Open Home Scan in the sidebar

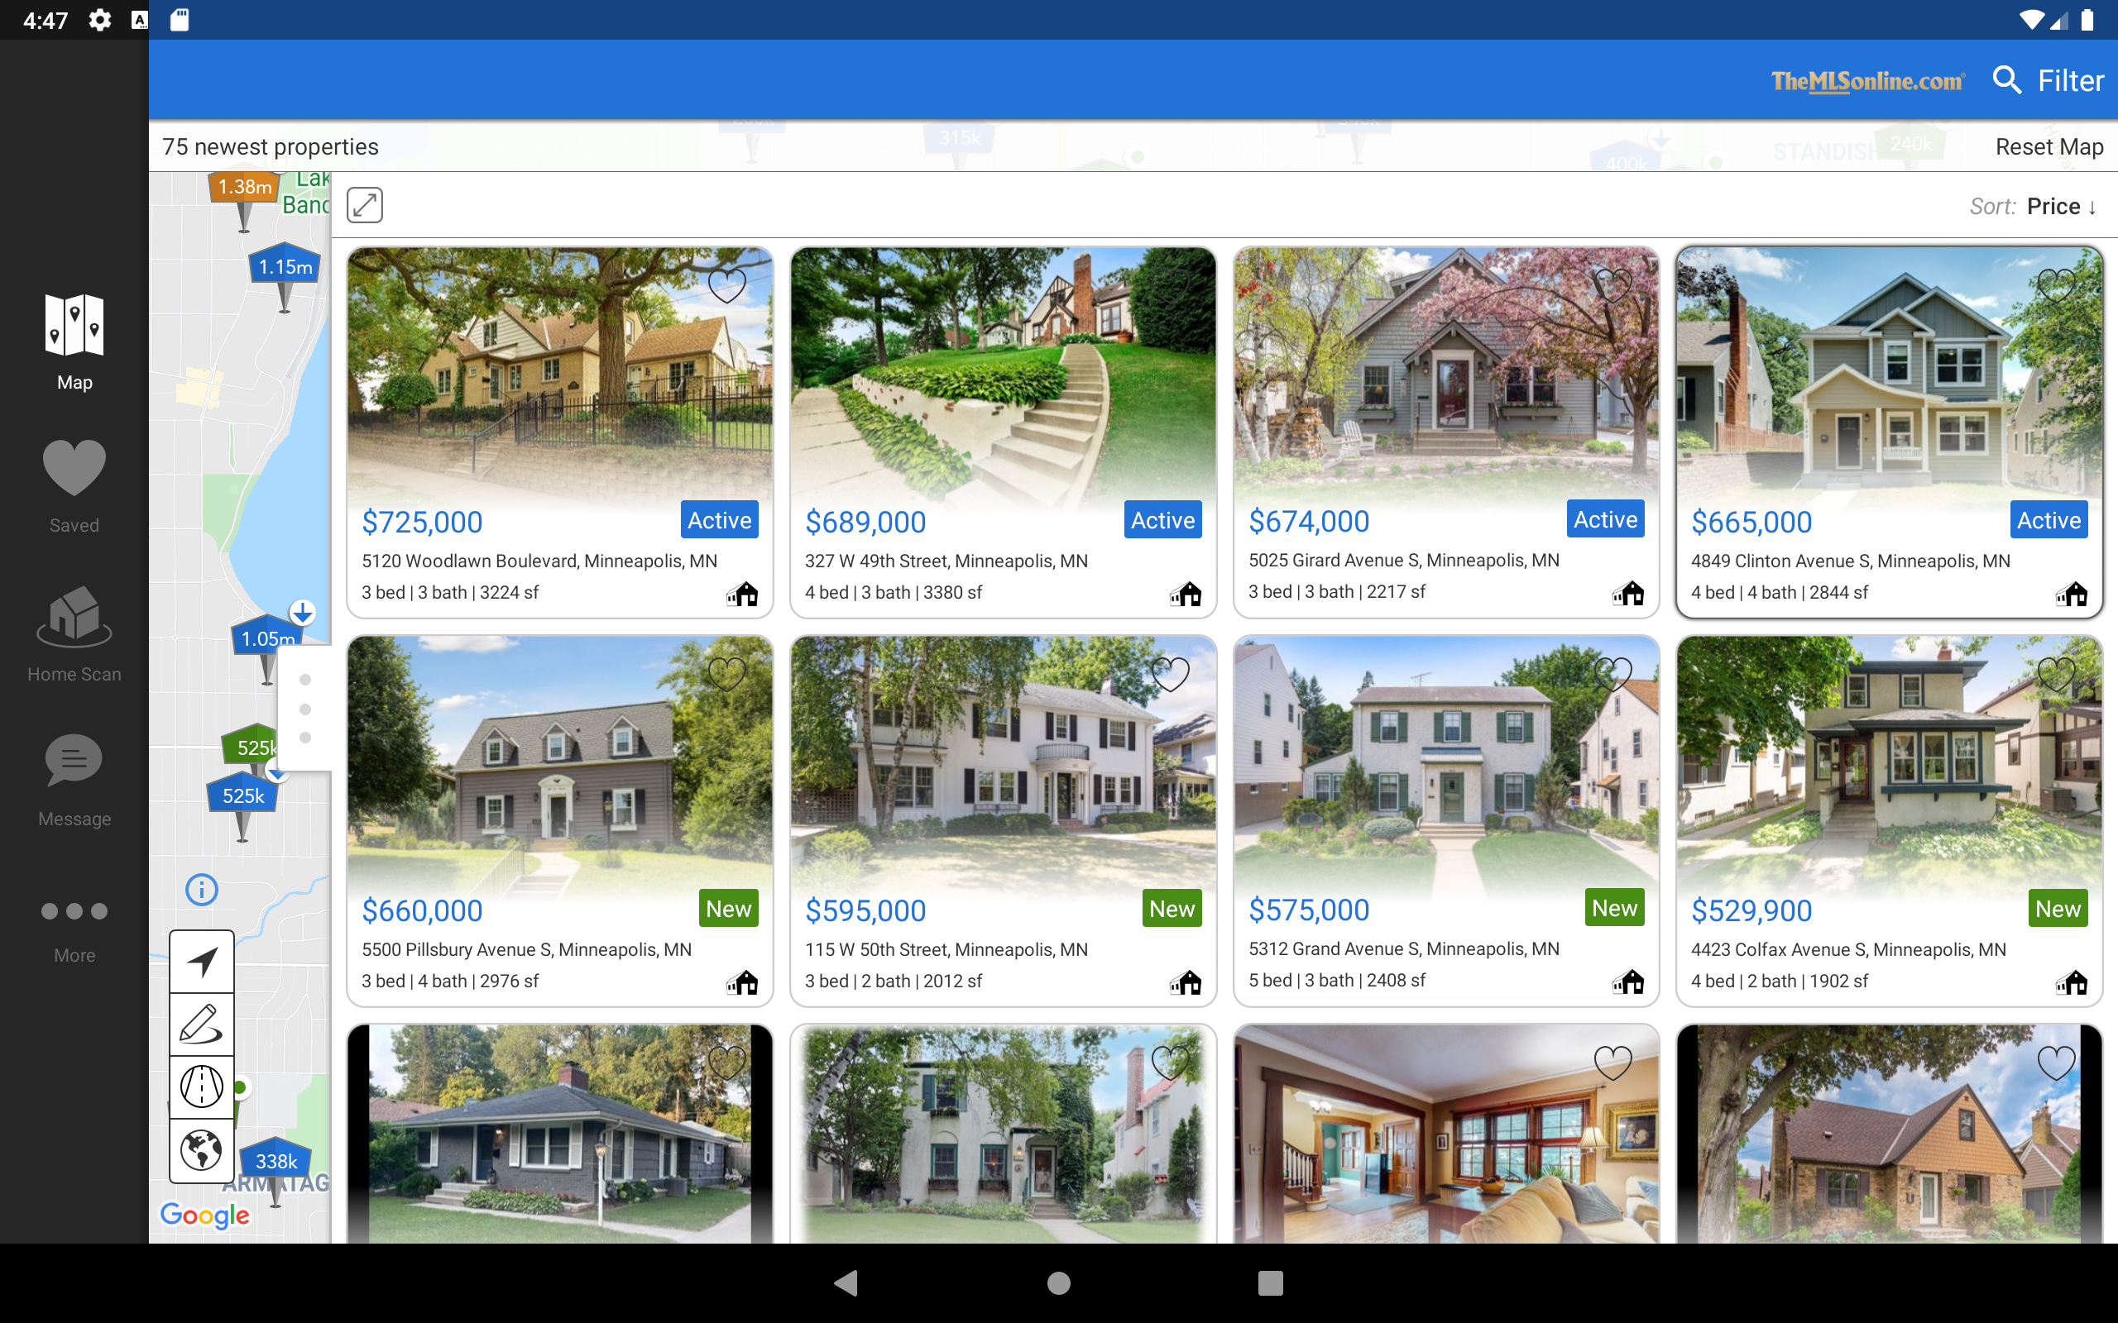pos(74,634)
